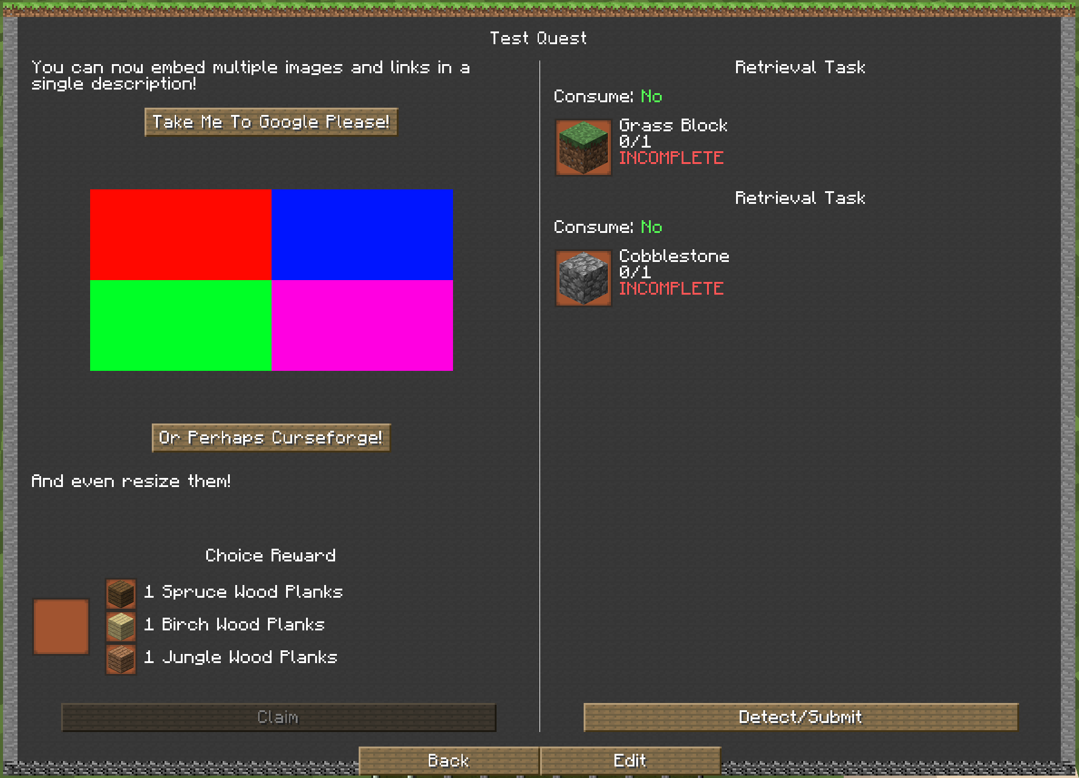Click the Choice Reward heading
The image size is (1079, 778).
[x=270, y=555]
